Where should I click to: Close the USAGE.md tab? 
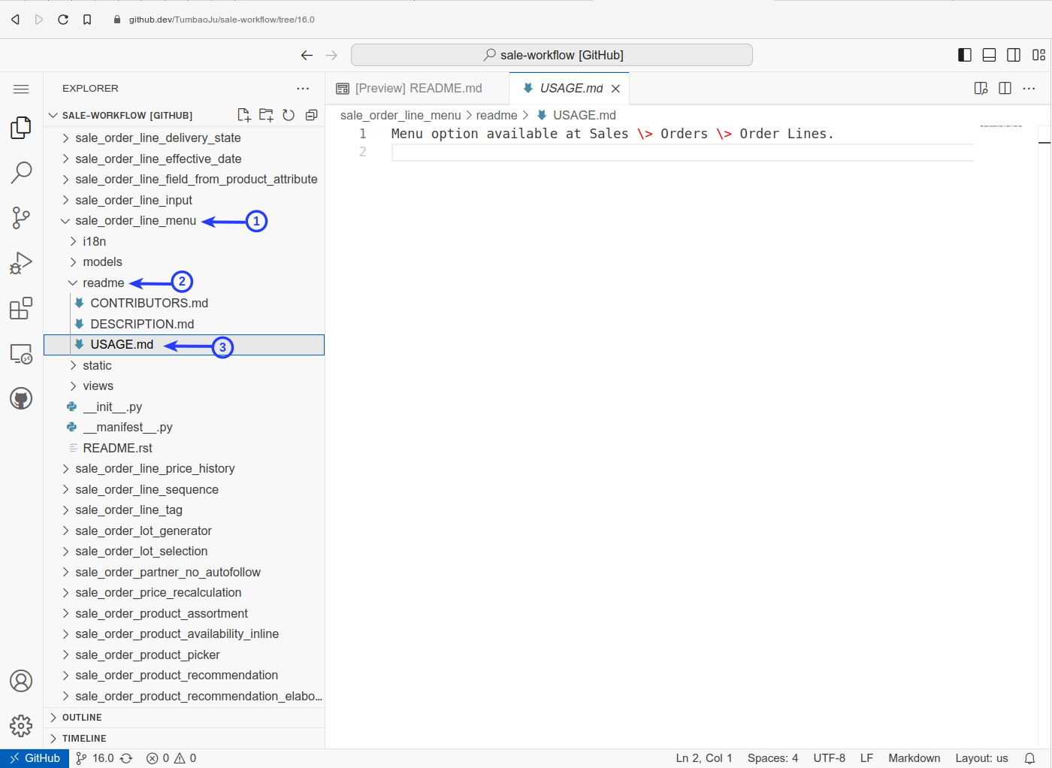tap(615, 89)
